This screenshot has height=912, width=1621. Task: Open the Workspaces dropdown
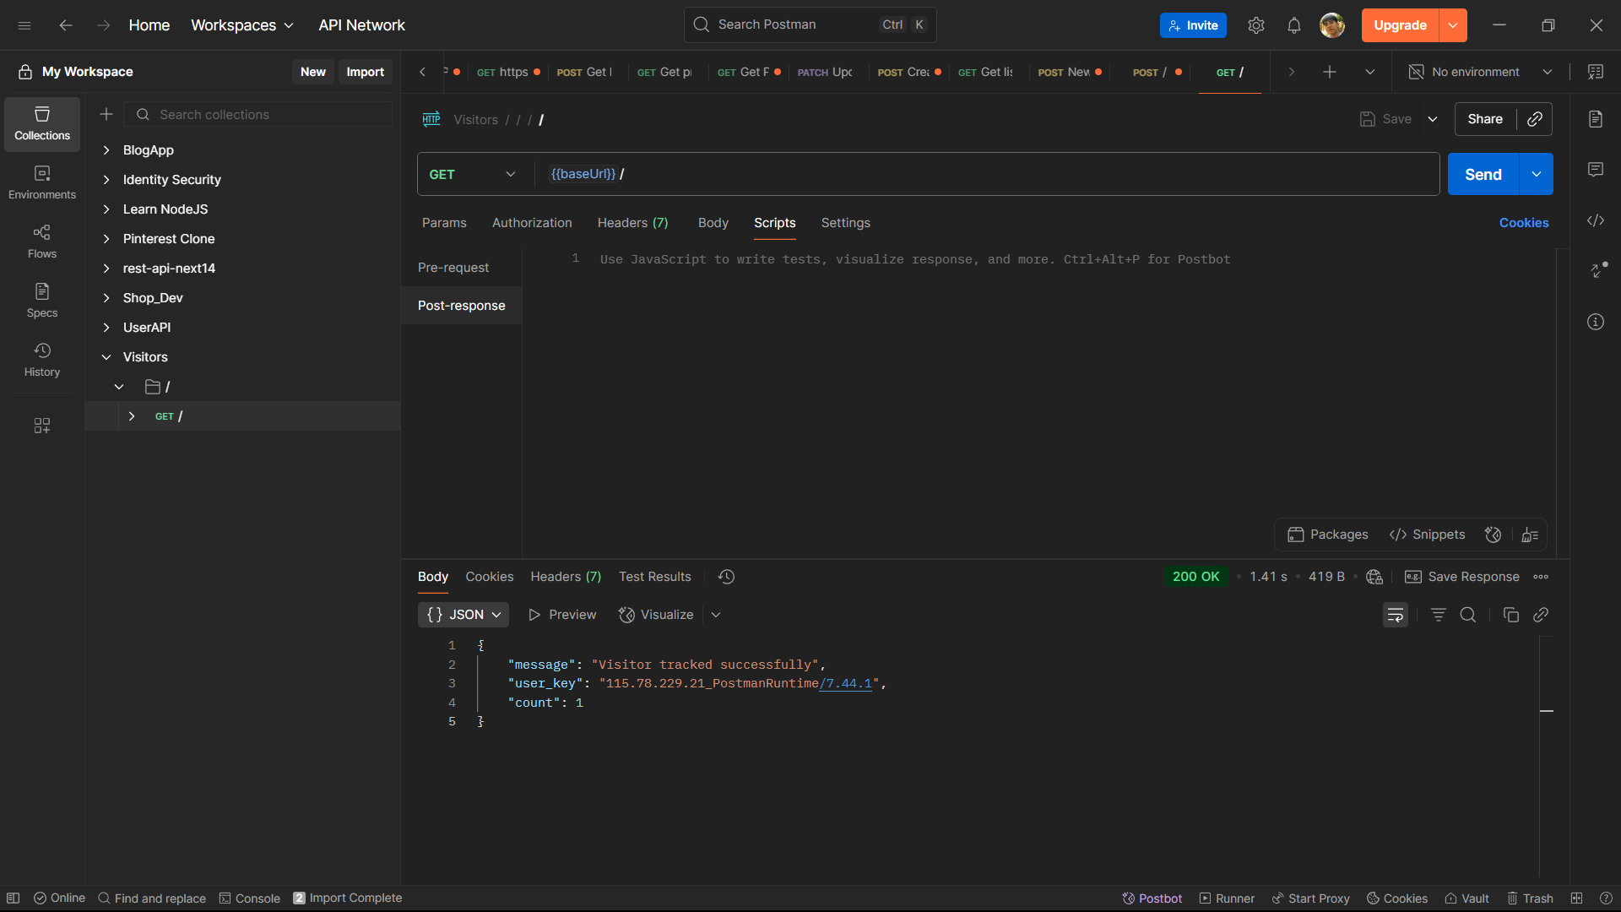[242, 25]
